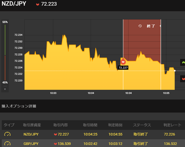Viewport: 185px width, 147px height.
Task: Click the 取引終了 status in the GBP/JPY row
Action: coord(141,144)
